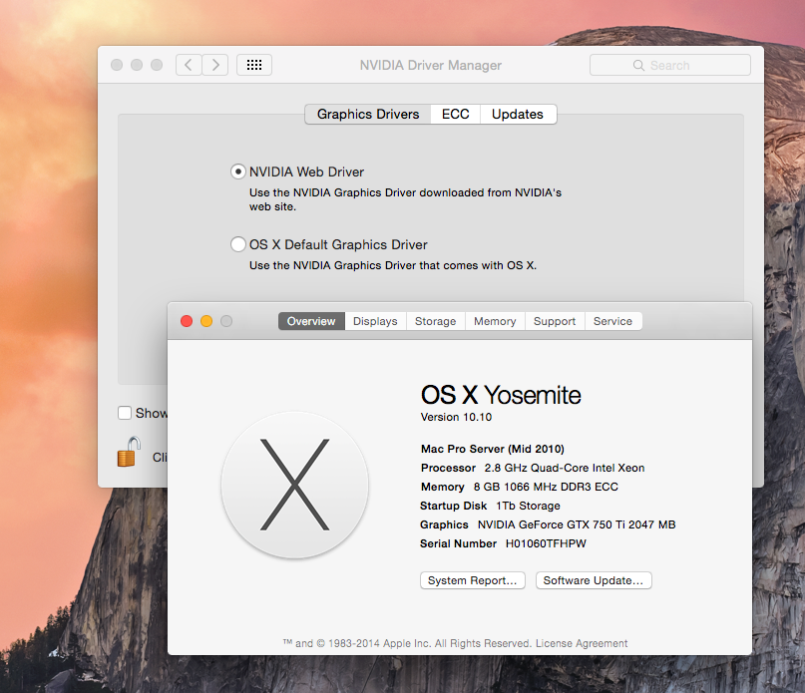Go back in NVIDIA Driver Manager window

pyautogui.click(x=189, y=65)
